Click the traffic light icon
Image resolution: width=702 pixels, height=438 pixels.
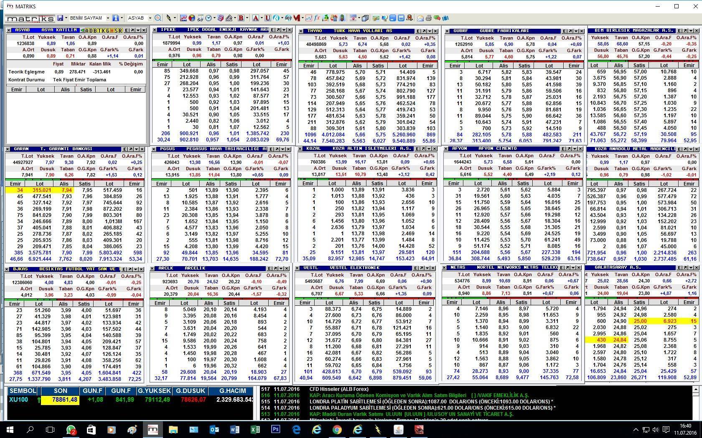click(x=342, y=18)
